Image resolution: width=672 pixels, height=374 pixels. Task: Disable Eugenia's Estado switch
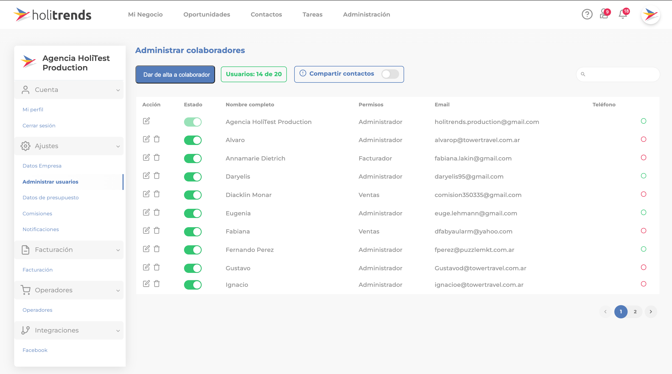pos(193,214)
